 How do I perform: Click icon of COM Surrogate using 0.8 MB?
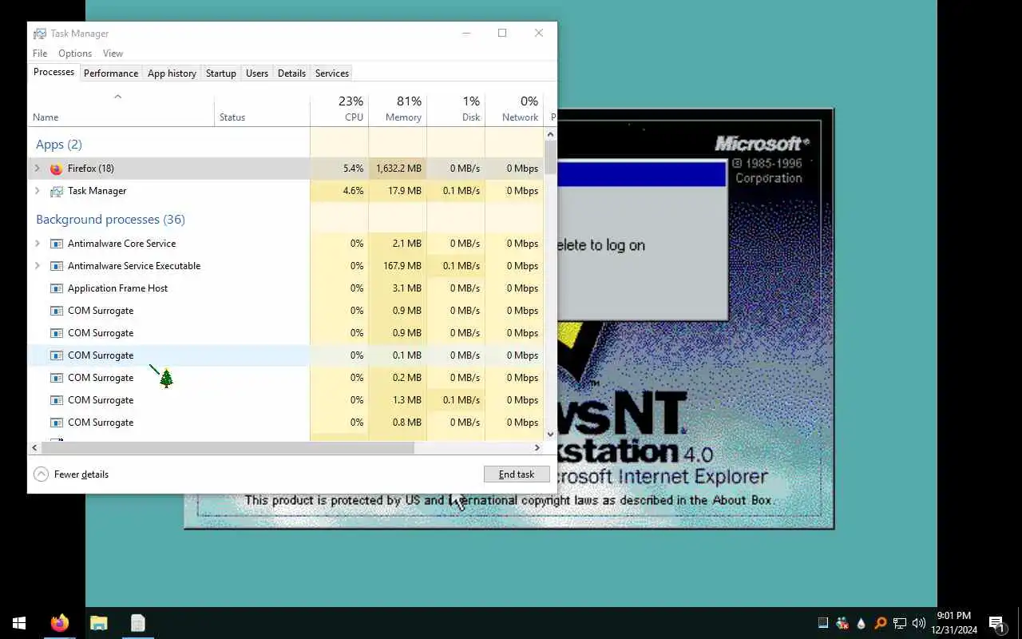click(x=56, y=423)
